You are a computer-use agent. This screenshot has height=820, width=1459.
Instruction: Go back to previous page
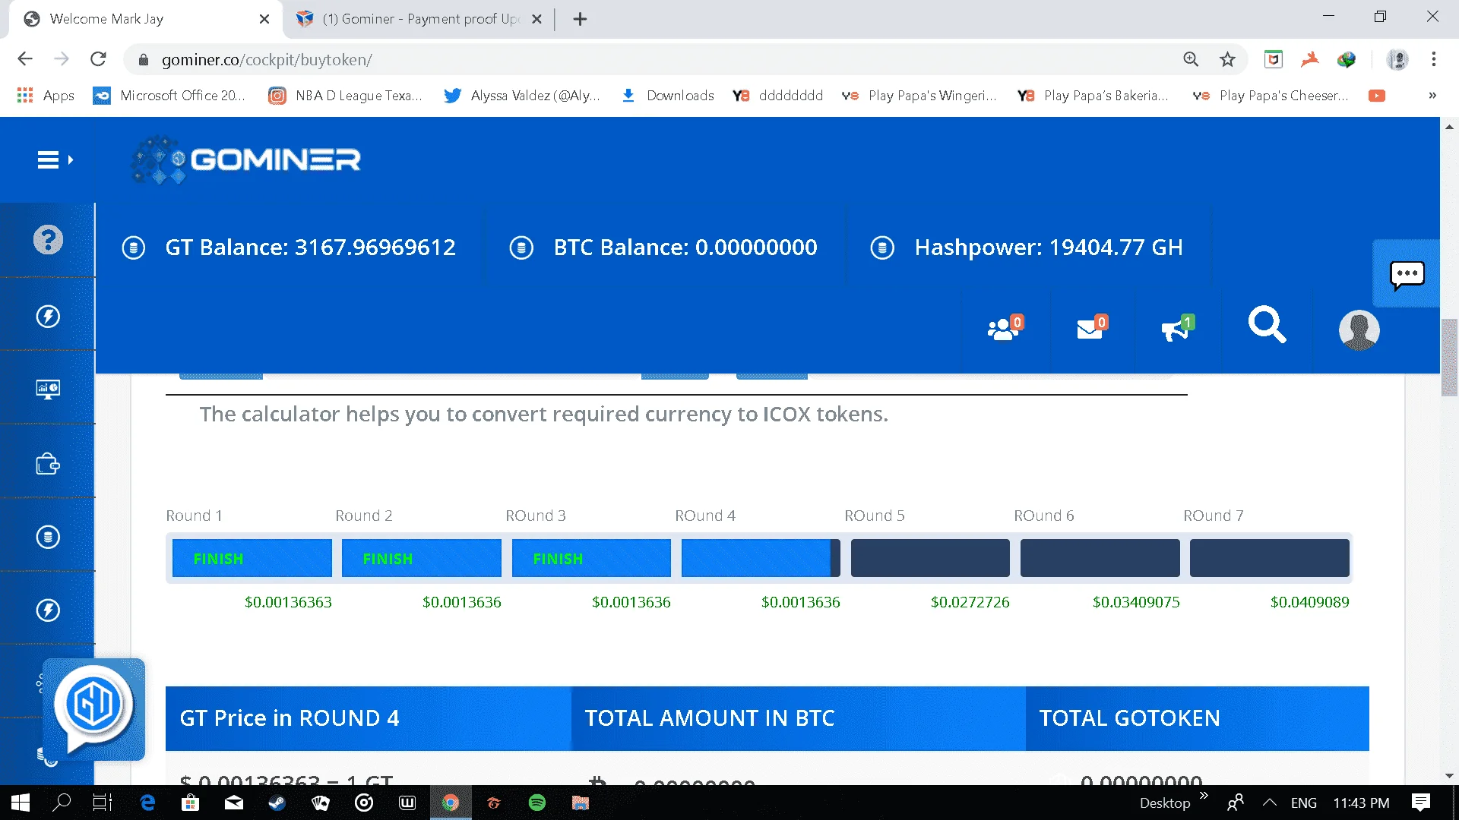tap(25, 59)
